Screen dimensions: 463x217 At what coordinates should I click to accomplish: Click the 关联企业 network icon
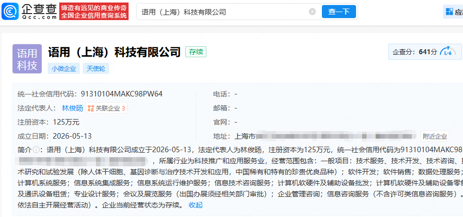tap(91, 108)
